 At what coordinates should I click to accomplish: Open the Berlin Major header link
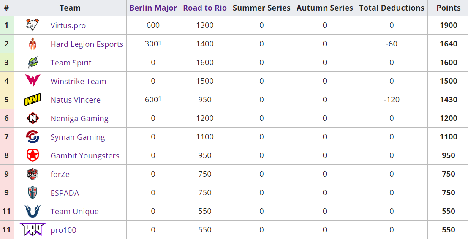click(x=153, y=8)
